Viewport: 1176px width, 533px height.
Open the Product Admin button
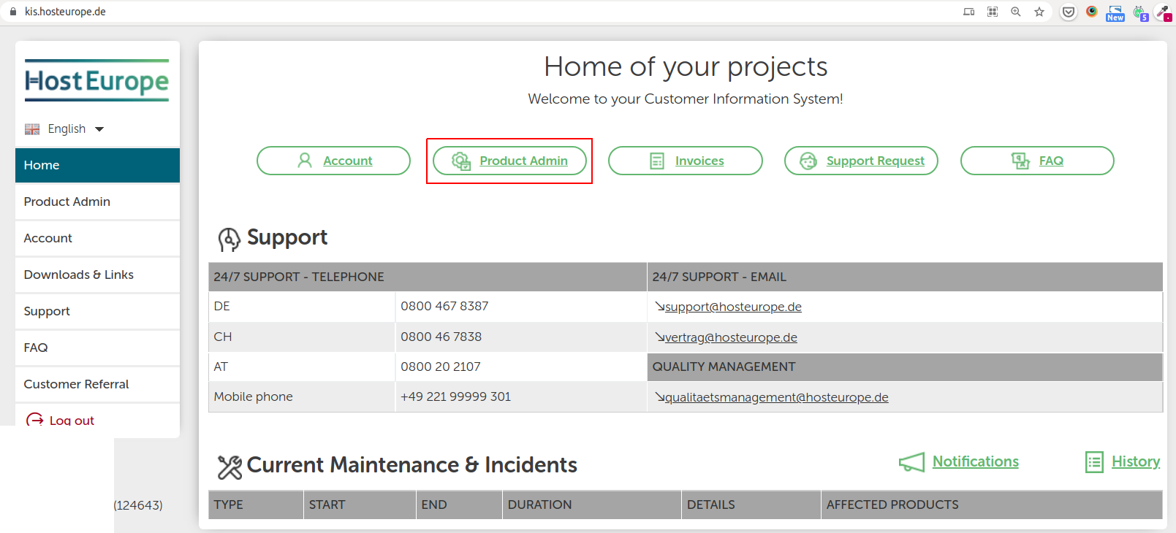point(509,161)
